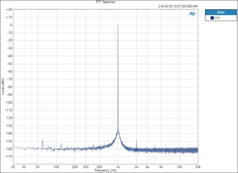
Task: Click the 2k frequency tick label
Action: click(x=137, y=167)
